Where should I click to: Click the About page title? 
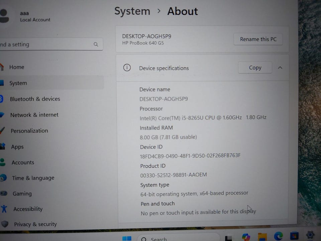point(183,11)
